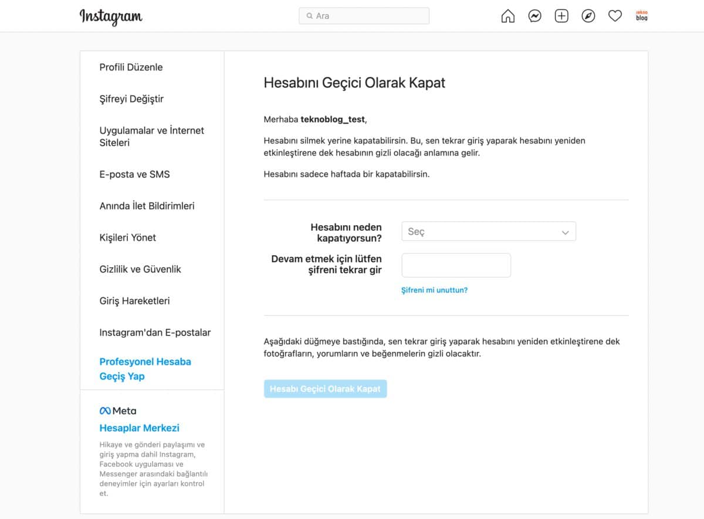Open Gizlilik ve Güvenlik settings

coord(140,269)
